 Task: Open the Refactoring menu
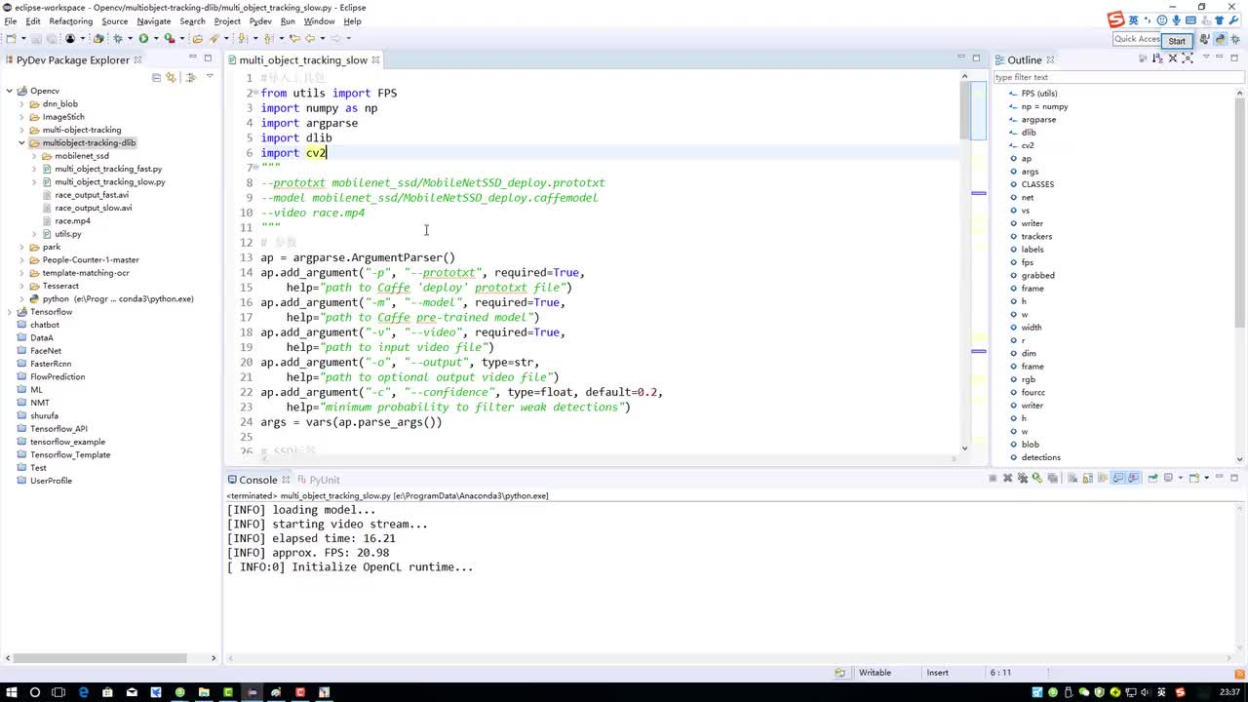[x=70, y=21]
